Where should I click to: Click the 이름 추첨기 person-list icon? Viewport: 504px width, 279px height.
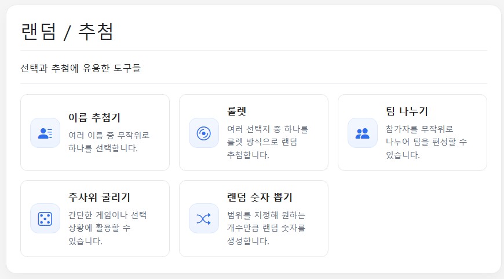pyautogui.click(x=45, y=133)
